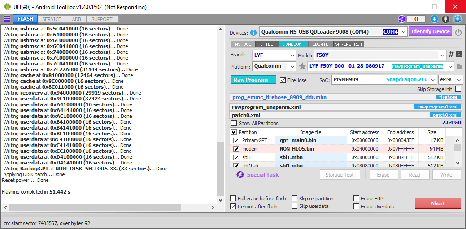Toggle the select-all Partition header checkbox
Viewport: 466px width, 229px height.
click(234, 132)
